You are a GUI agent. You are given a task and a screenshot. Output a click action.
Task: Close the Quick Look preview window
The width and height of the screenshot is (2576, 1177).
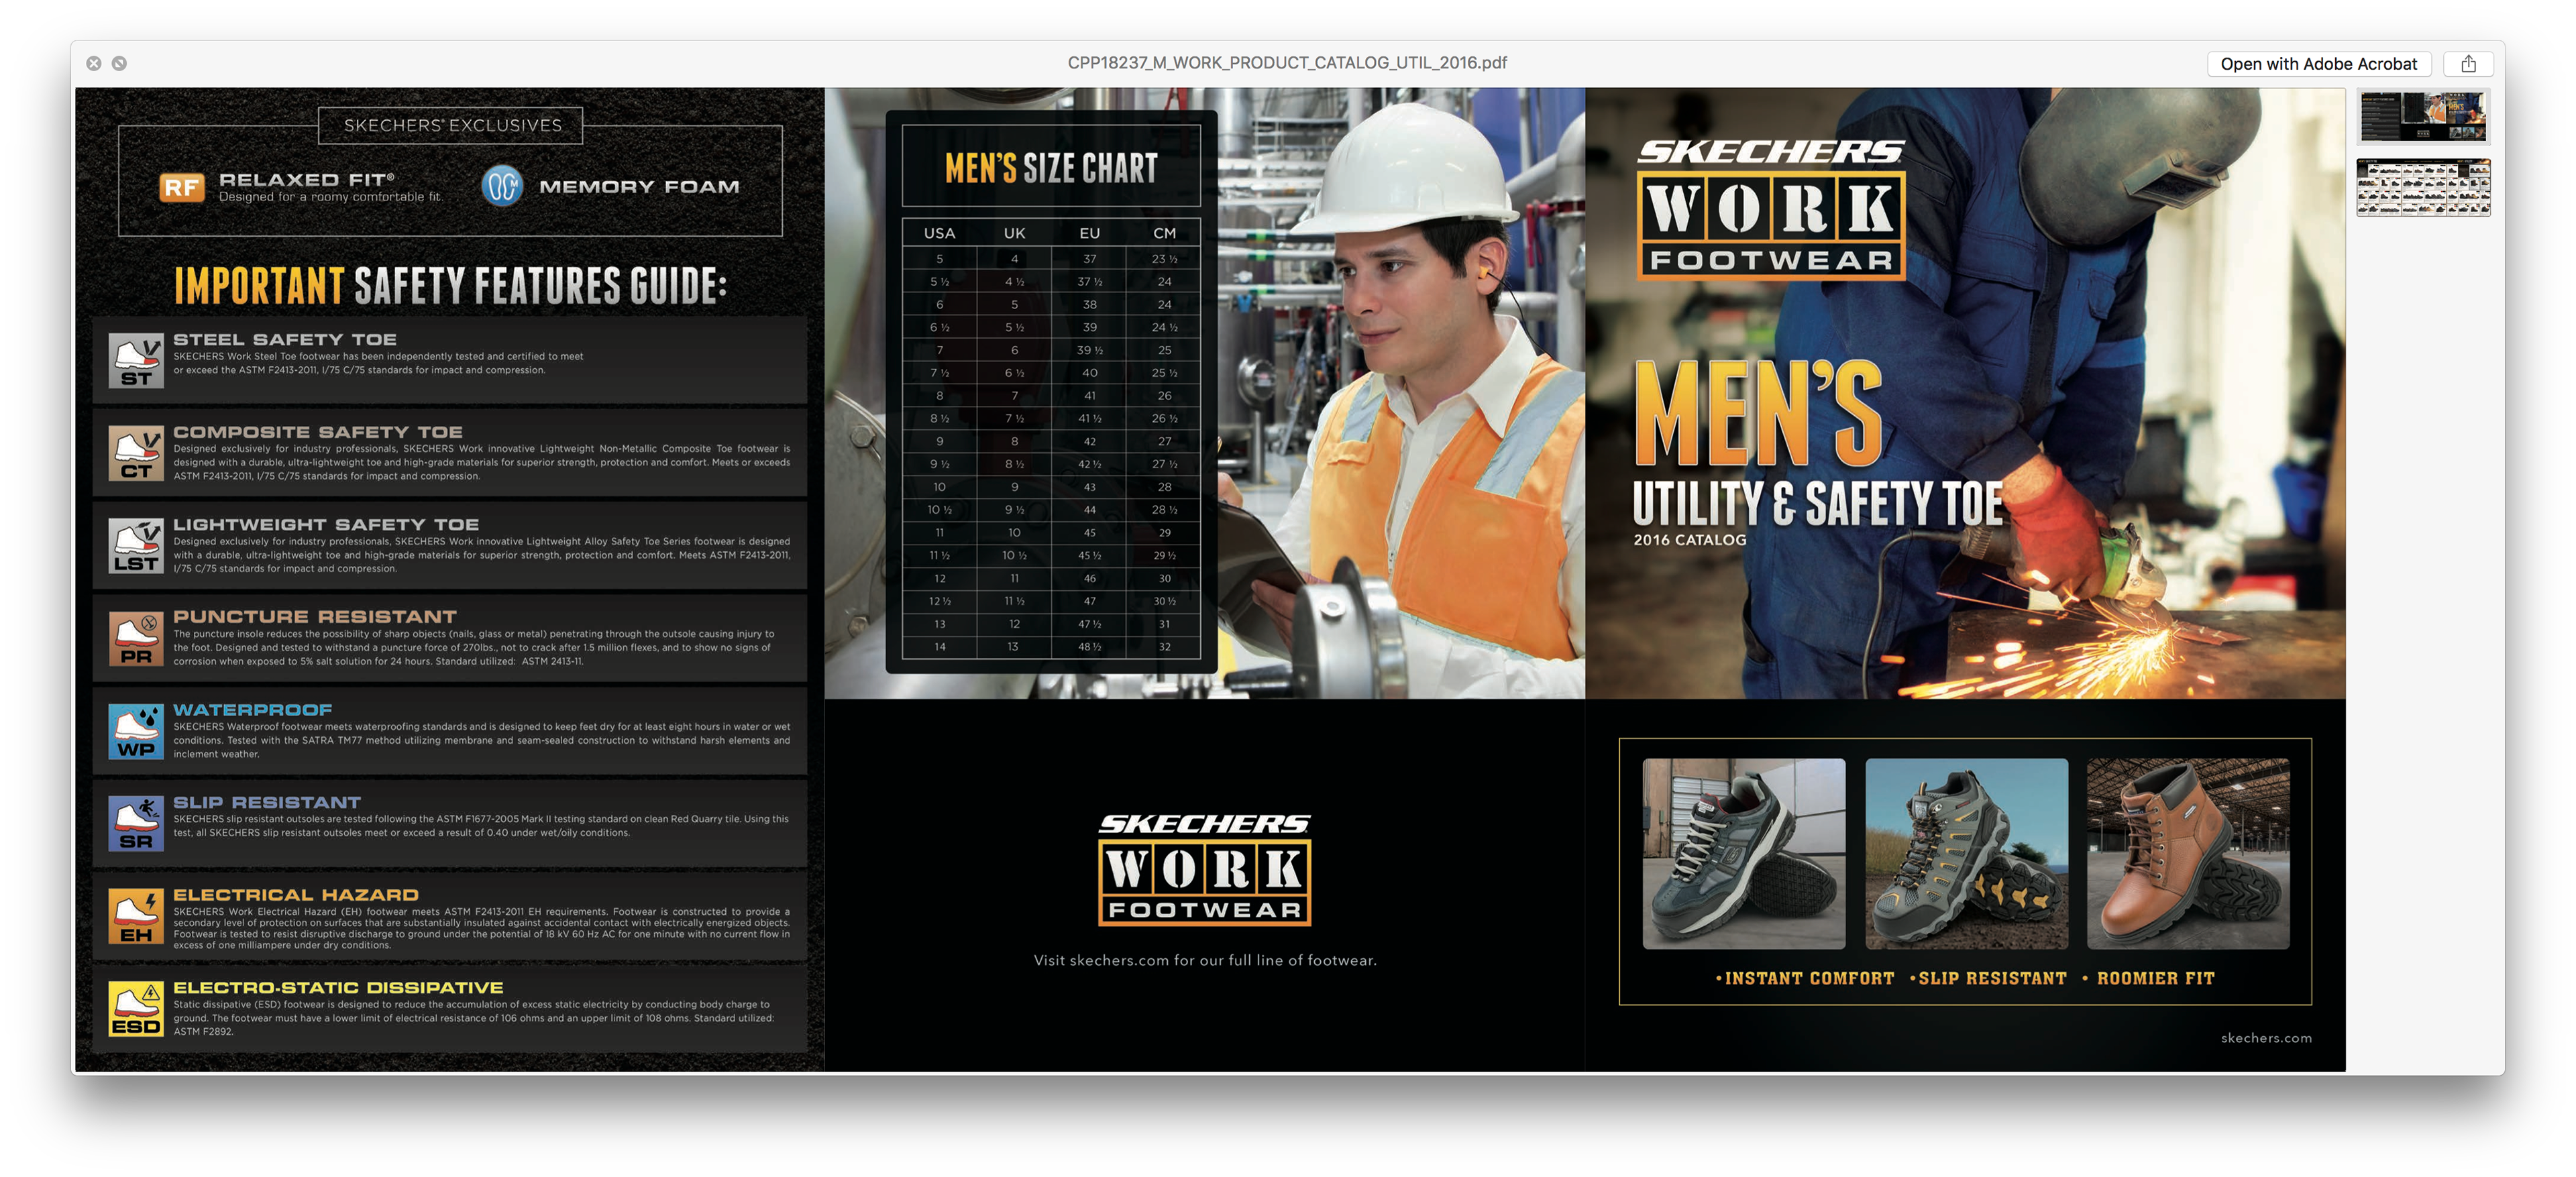94,64
